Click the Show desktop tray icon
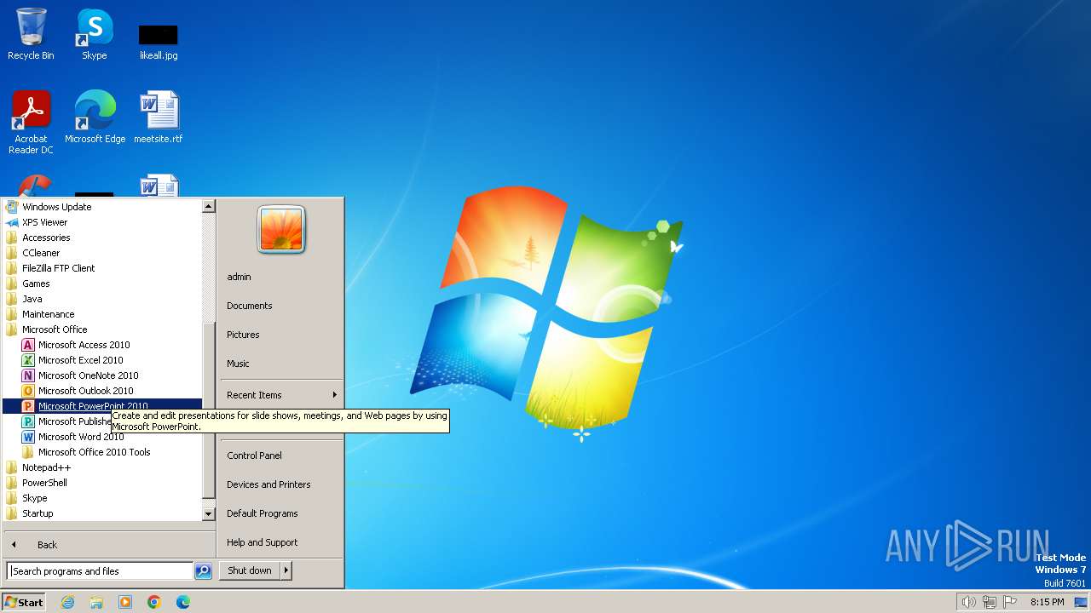The height and width of the screenshot is (613, 1091). (1081, 602)
